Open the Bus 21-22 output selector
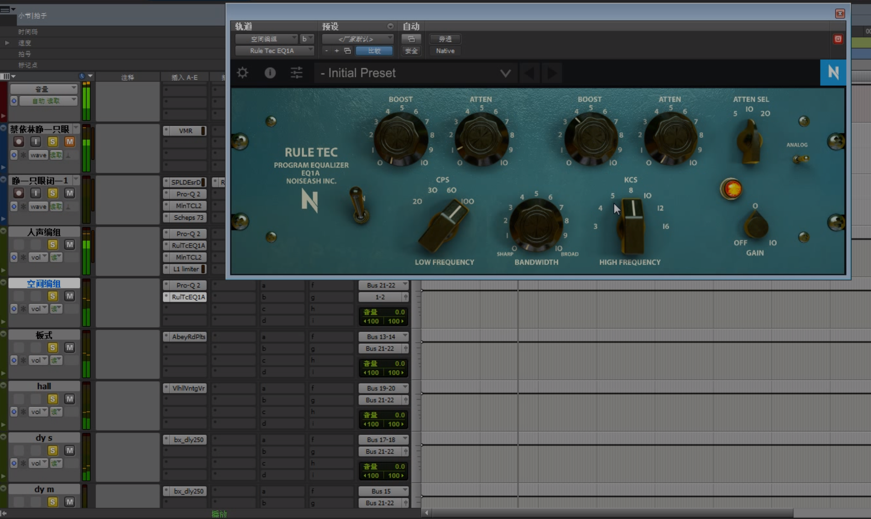This screenshot has width=871, height=519. 383,285
